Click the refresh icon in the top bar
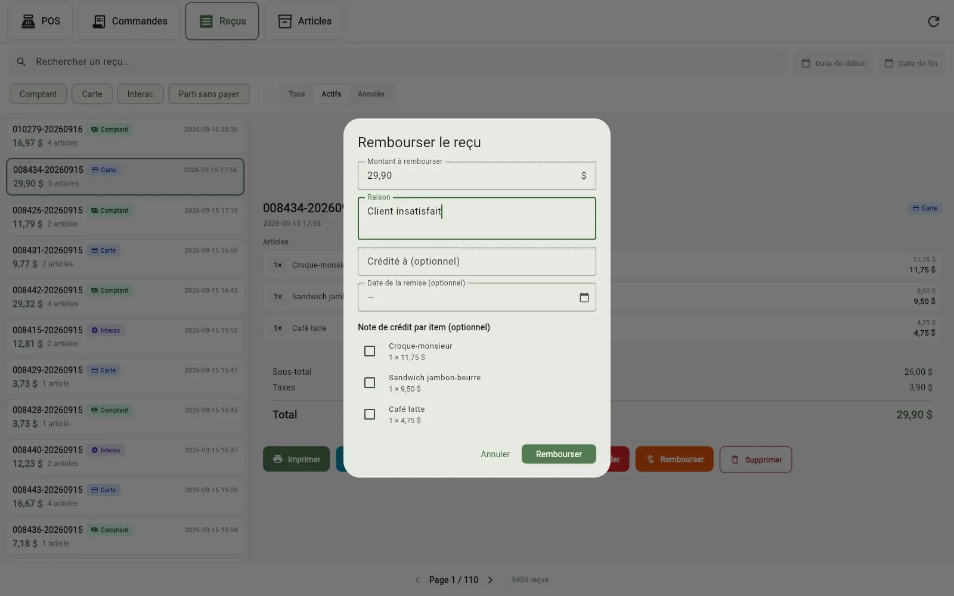Image resolution: width=954 pixels, height=596 pixels. (934, 21)
